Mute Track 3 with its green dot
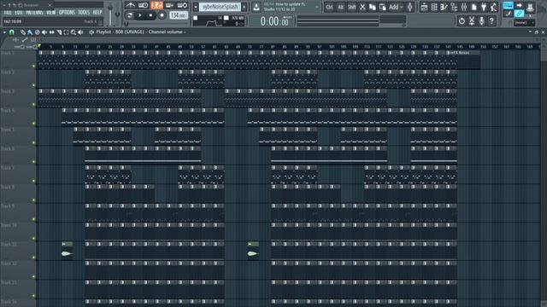Image resolution: width=547 pixels, height=307 pixels. [34, 104]
